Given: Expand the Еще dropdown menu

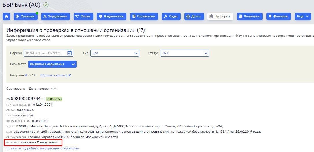Looking at the screenshot, I should (302, 17).
